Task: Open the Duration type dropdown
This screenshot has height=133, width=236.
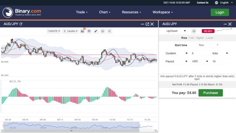Action: 177,53
